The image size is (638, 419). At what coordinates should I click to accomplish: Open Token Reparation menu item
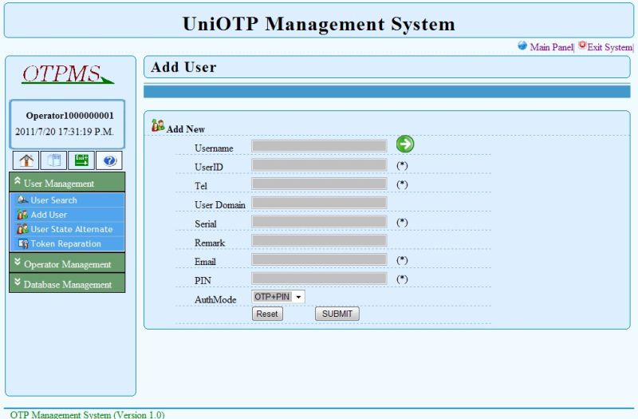click(x=66, y=244)
